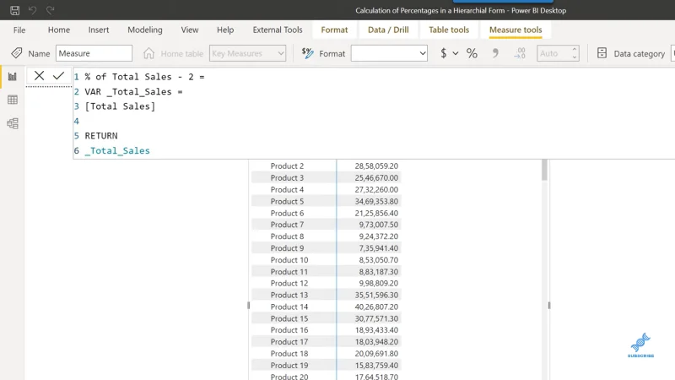Click formula text '[Total Sales]'

[120, 106]
